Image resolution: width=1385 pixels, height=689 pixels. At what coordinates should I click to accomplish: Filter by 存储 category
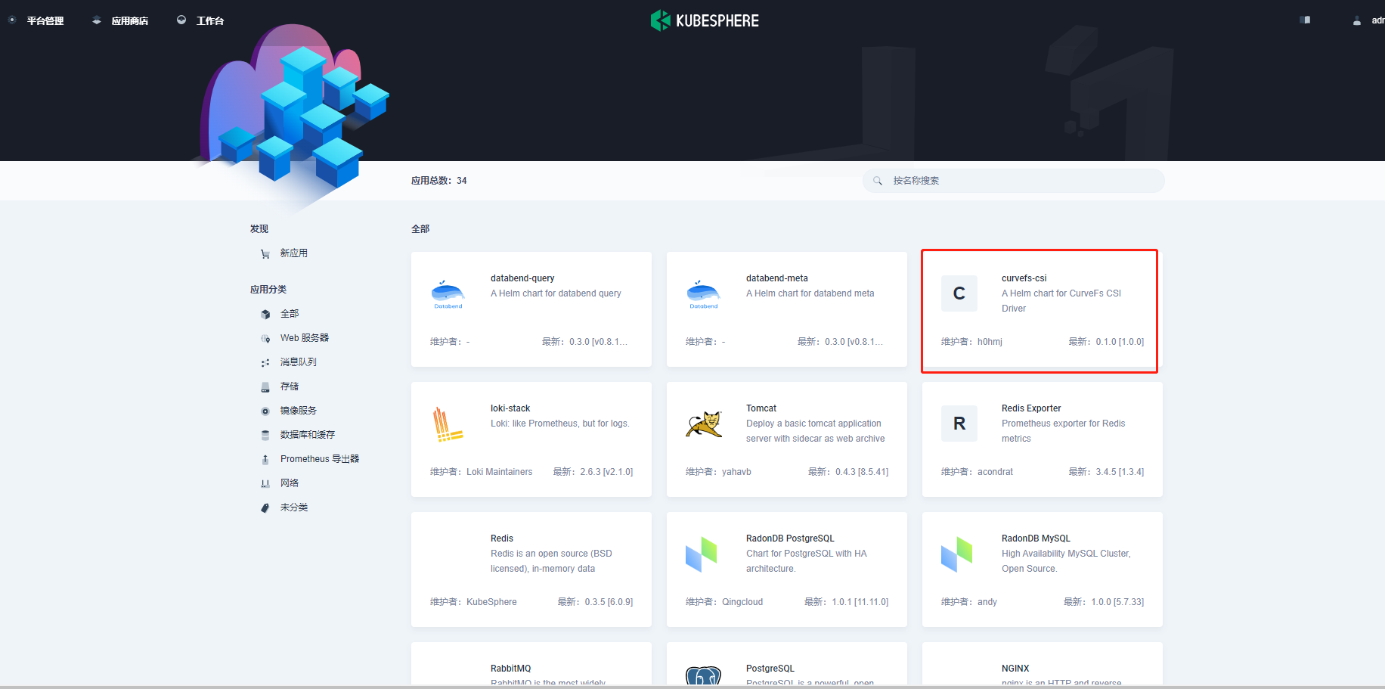tap(290, 386)
